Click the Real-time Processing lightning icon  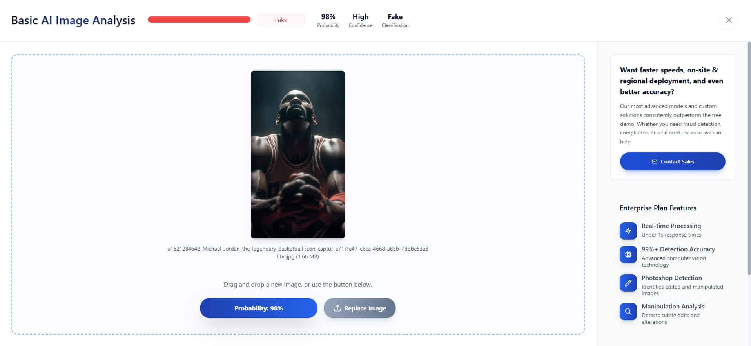(x=628, y=231)
